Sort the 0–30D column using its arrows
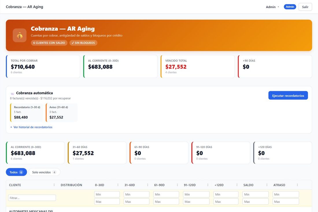This screenshot has height=212, width=318. click(x=118, y=185)
